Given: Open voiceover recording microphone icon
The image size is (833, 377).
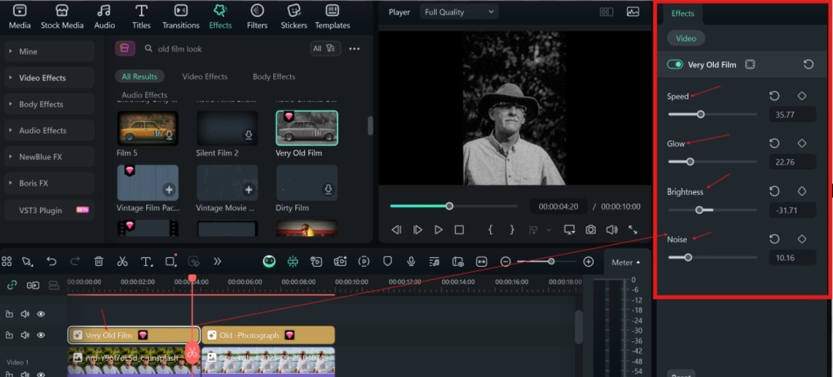Looking at the screenshot, I should (x=411, y=262).
